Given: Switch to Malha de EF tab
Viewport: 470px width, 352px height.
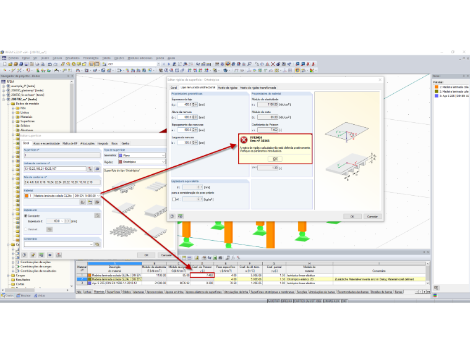Looking at the screenshot, I should [x=70, y=143].
